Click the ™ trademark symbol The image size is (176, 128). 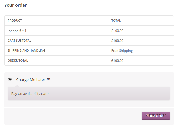tap(48, 79)
